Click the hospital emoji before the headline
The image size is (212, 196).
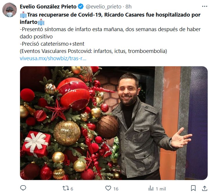23,15
